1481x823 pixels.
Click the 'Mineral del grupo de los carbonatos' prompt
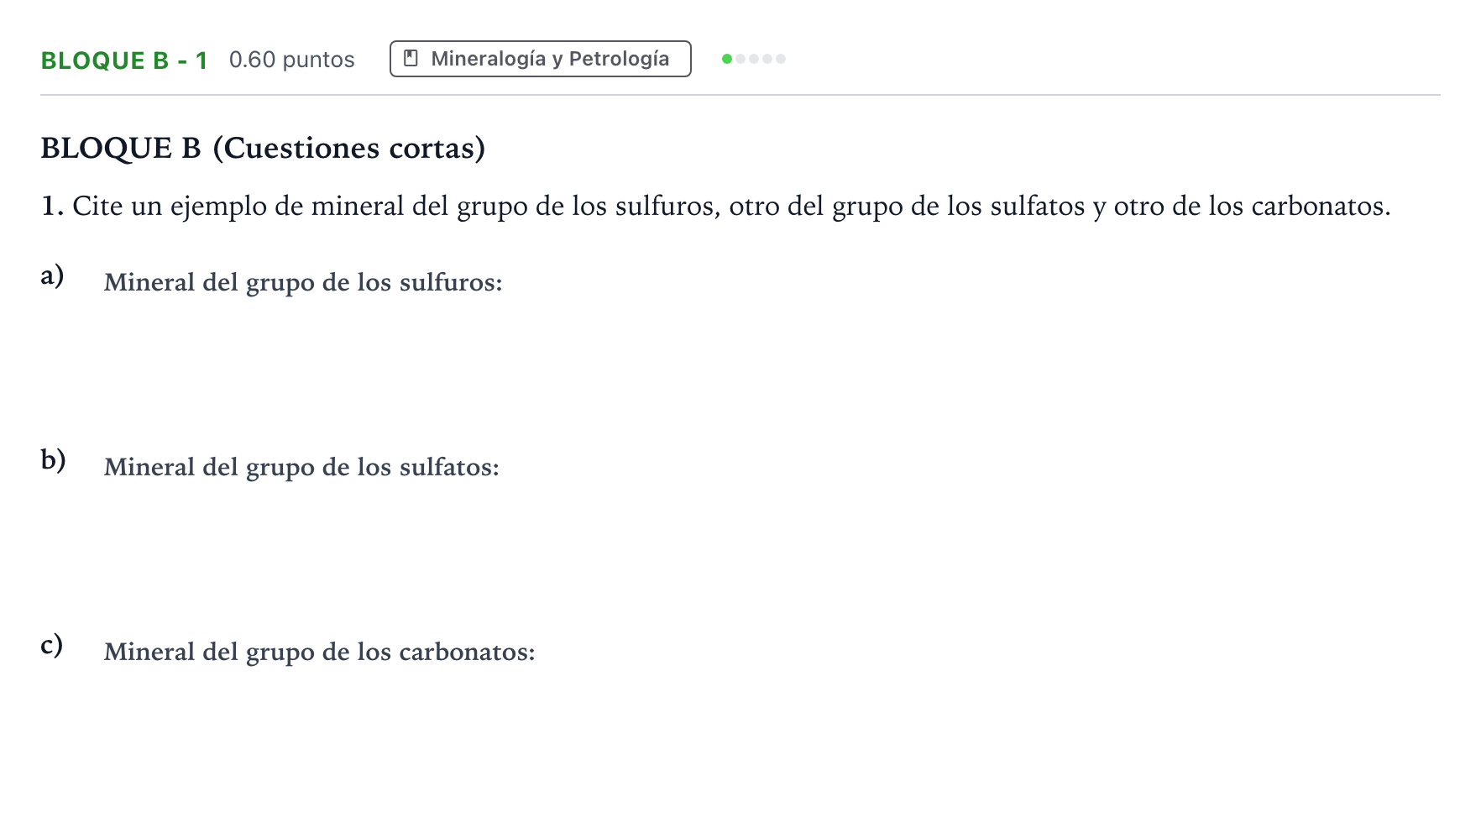click(x=320, y=653)
